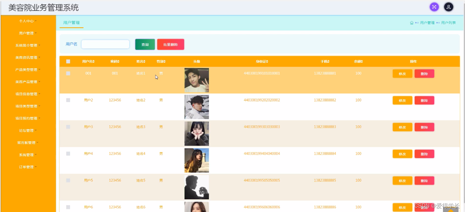Viewport: 465px width, 212px height.
Task: Select the 用户管理 page tab
Action: click(x=71, y=23)
